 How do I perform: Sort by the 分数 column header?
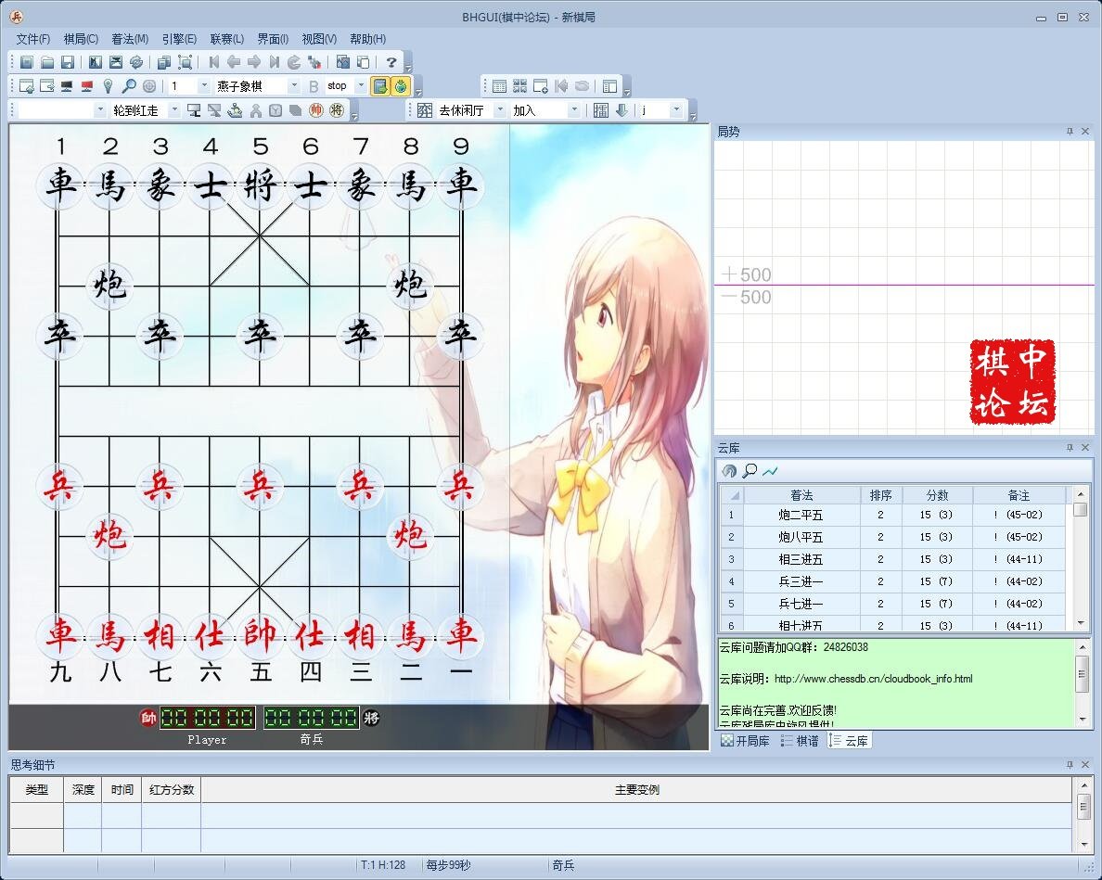click(938, 495)
